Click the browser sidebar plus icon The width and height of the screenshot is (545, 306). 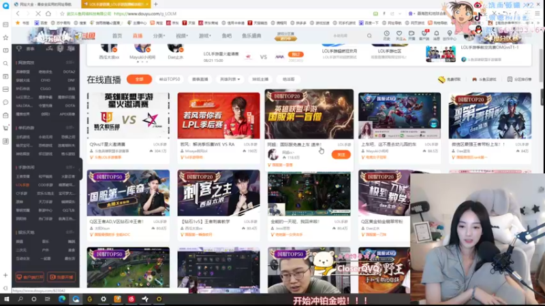[5, 275]
